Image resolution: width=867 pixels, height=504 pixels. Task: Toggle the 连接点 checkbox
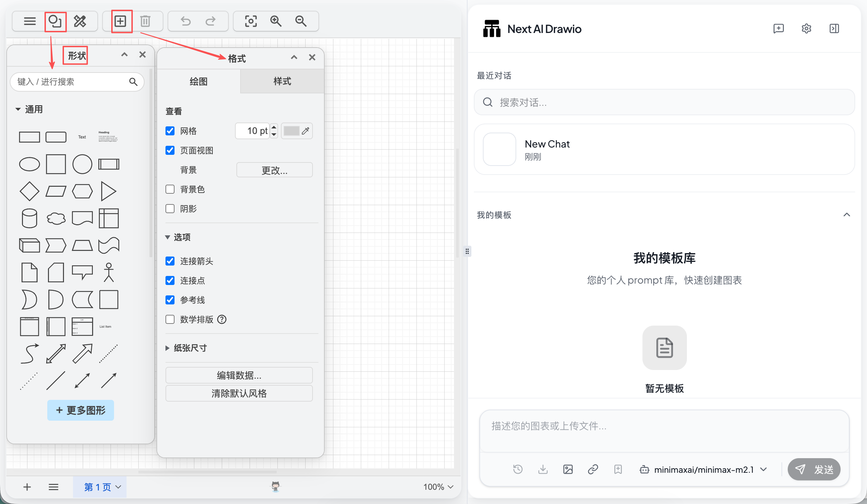170,280
